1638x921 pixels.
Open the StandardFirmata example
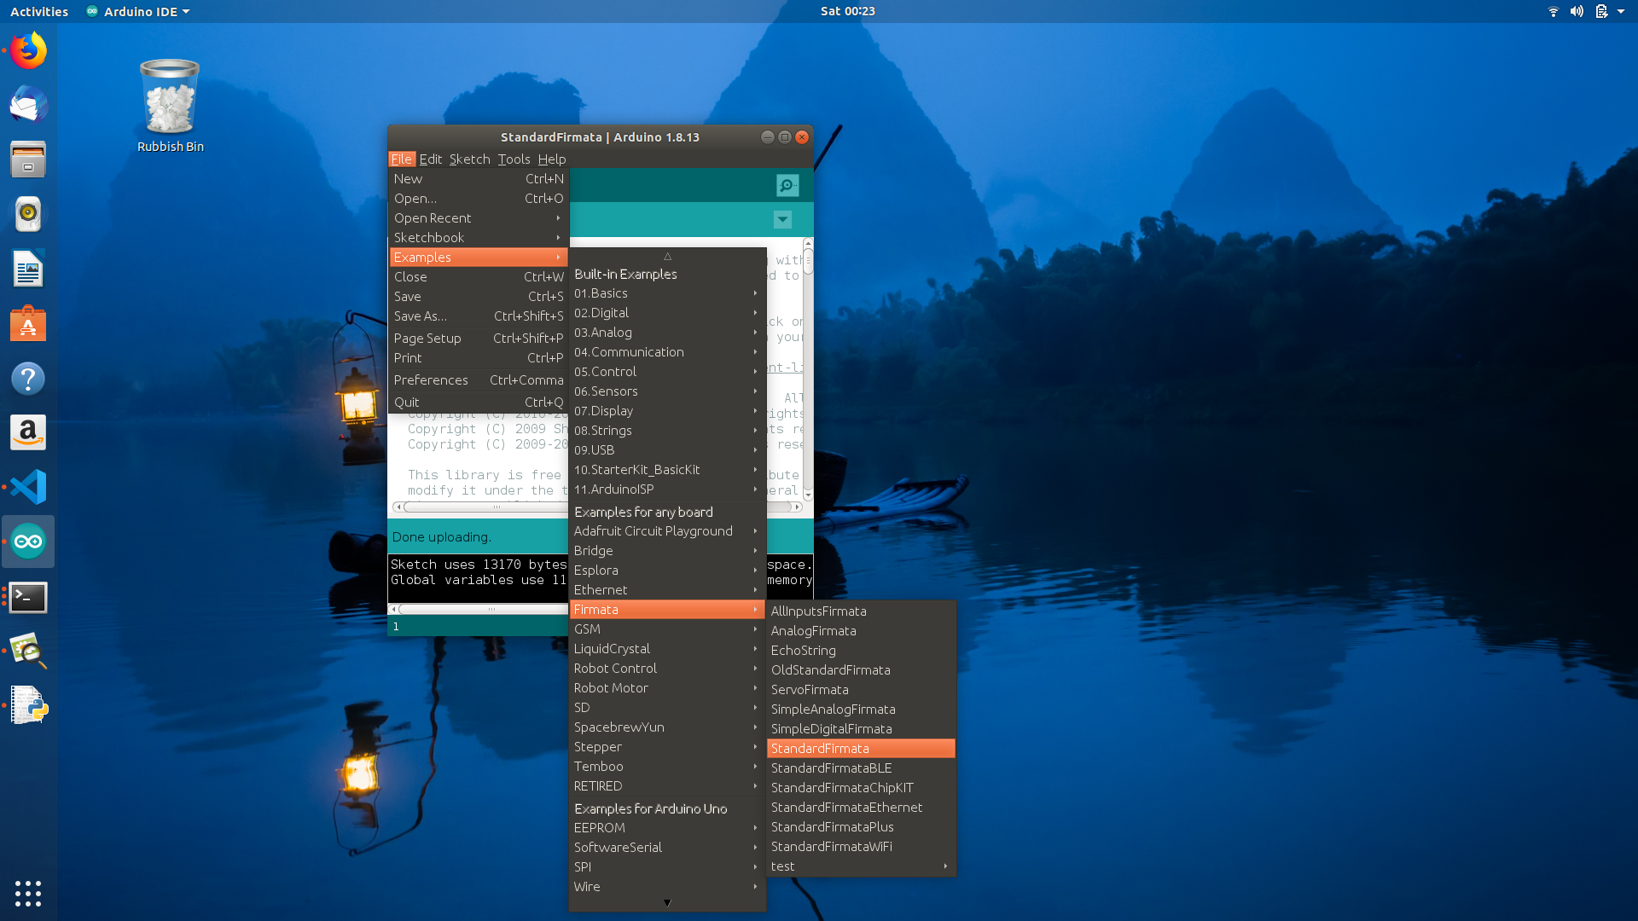[x=861, y=748]
